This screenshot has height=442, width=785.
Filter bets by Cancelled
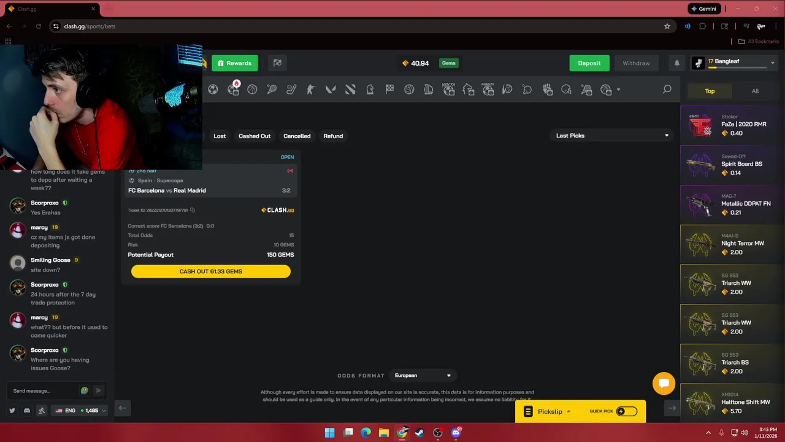297,136
